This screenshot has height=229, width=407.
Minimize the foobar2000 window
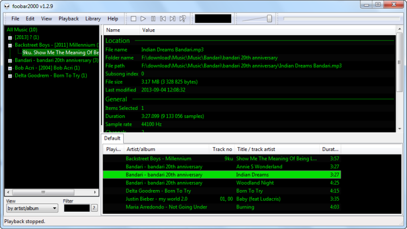(366, 4)
